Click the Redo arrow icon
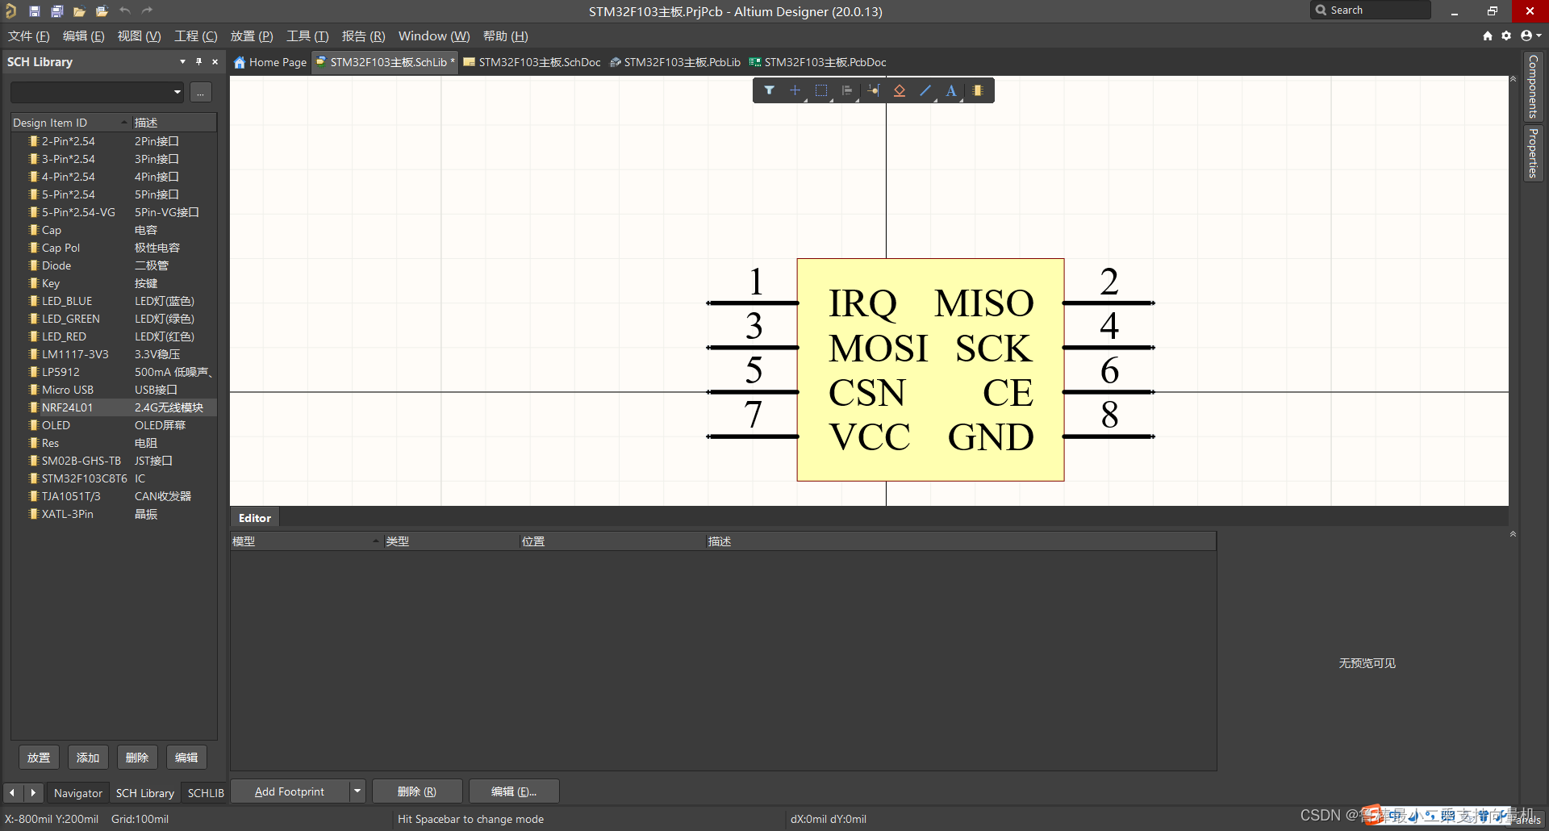This screenshot has height=831, width=1549. 147,10
